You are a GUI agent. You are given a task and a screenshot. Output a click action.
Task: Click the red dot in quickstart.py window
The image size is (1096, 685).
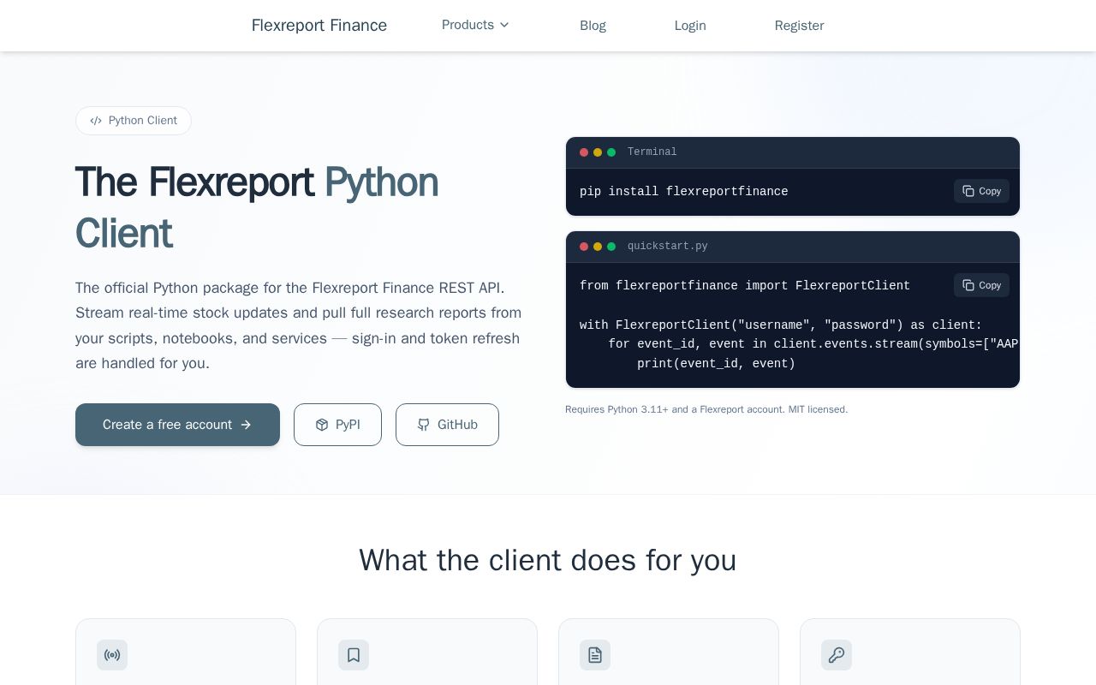584,247
